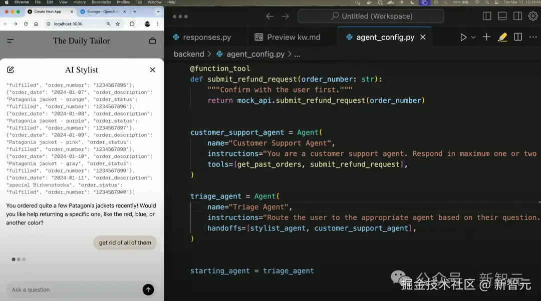This screenshot has width=541, height=301.
Task: Toggle the primary sidebar layout
Action: point(487,16)
